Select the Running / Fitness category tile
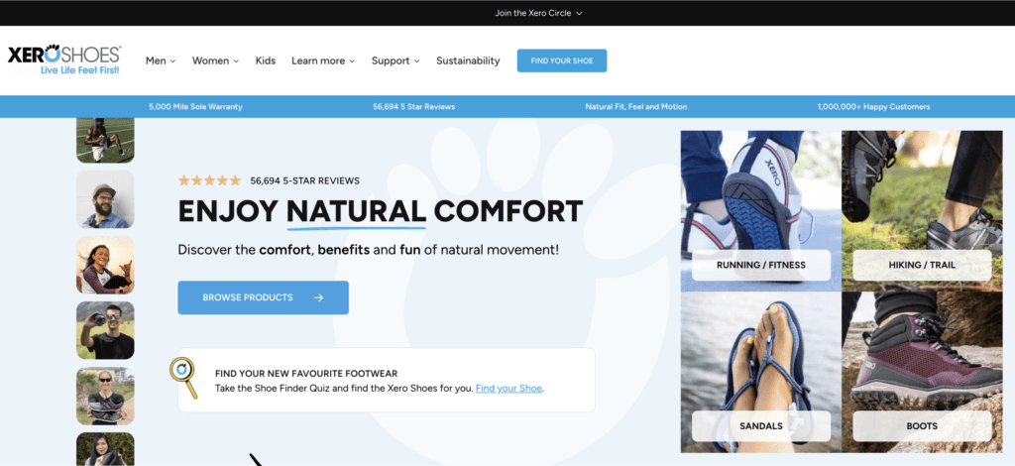 tap(761, 211)
